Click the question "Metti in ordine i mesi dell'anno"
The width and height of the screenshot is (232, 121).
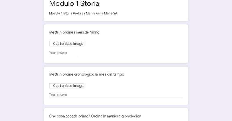[74, 32]
